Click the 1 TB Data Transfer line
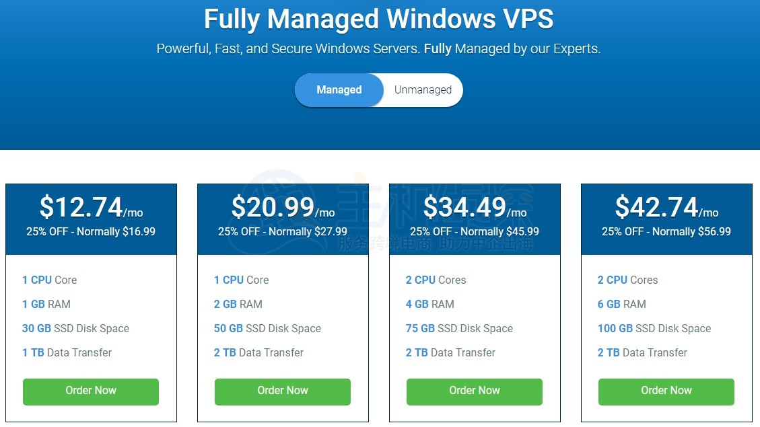This screenshot has height=427, width=760. point(67,352)
